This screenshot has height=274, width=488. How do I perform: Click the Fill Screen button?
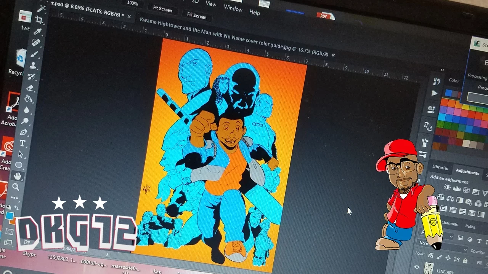pyautogui.click(x=197, y=16)
